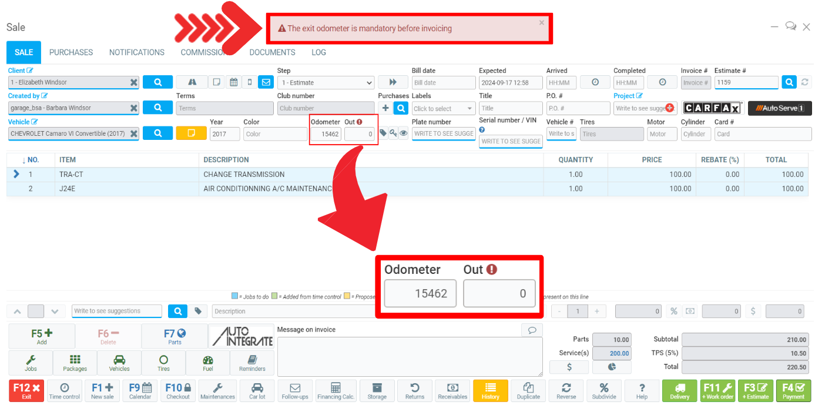The image size is (815, 405).
Task: Increase quantity with the plus stepper
Action: (x=597, y=312)
